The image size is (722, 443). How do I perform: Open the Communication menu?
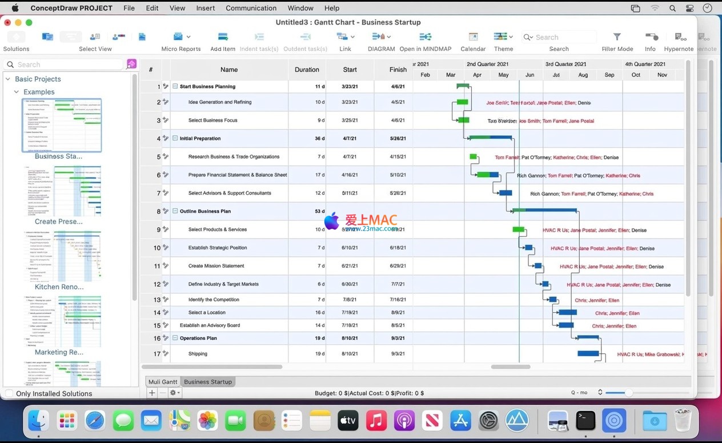coord(251,8)
